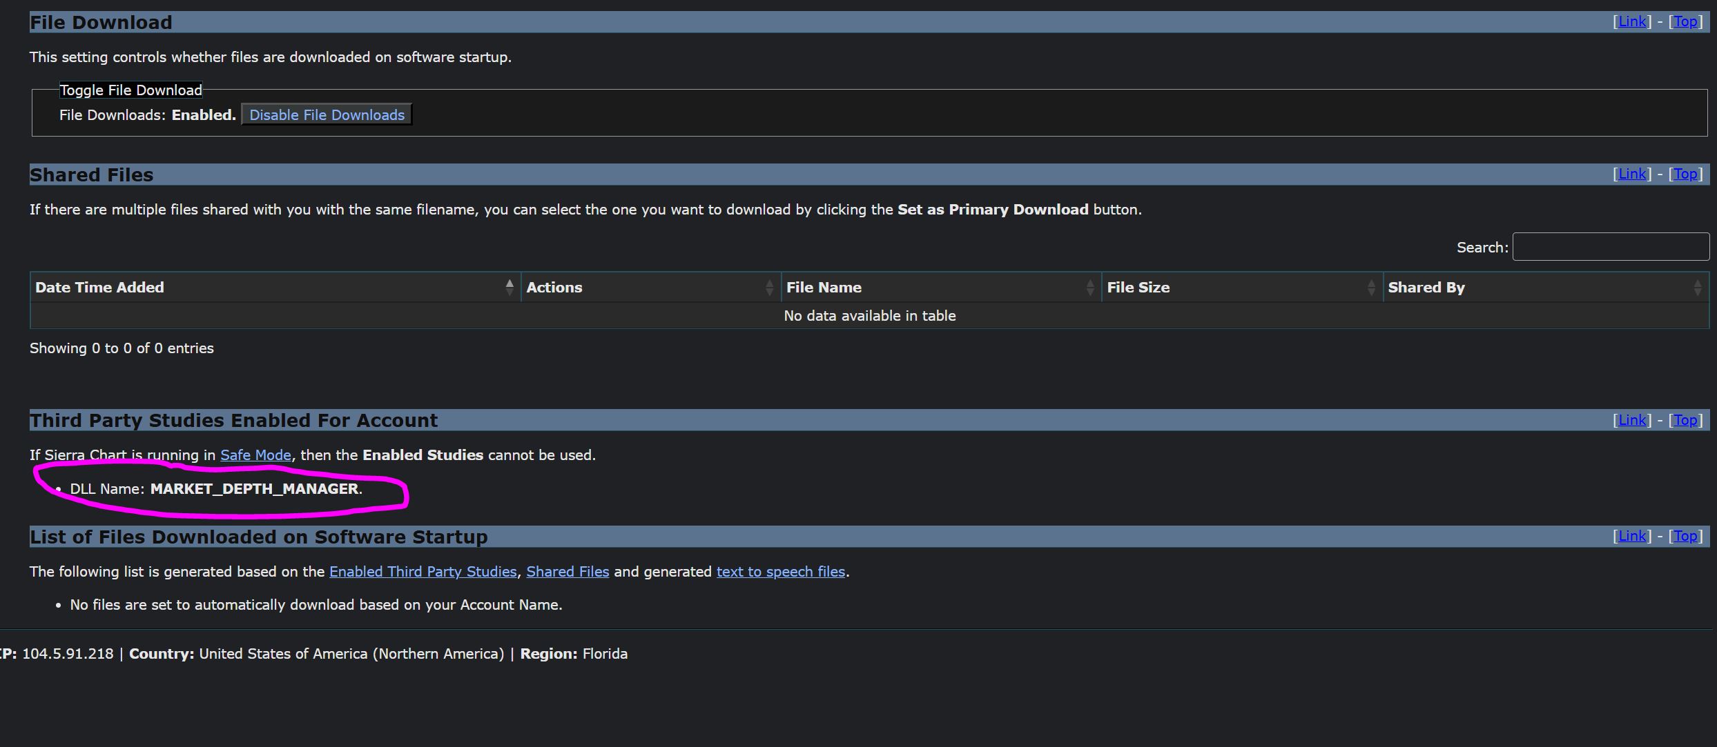Open Shared Files link in startup list text
Screen dimensions: 1717x747
568,572
